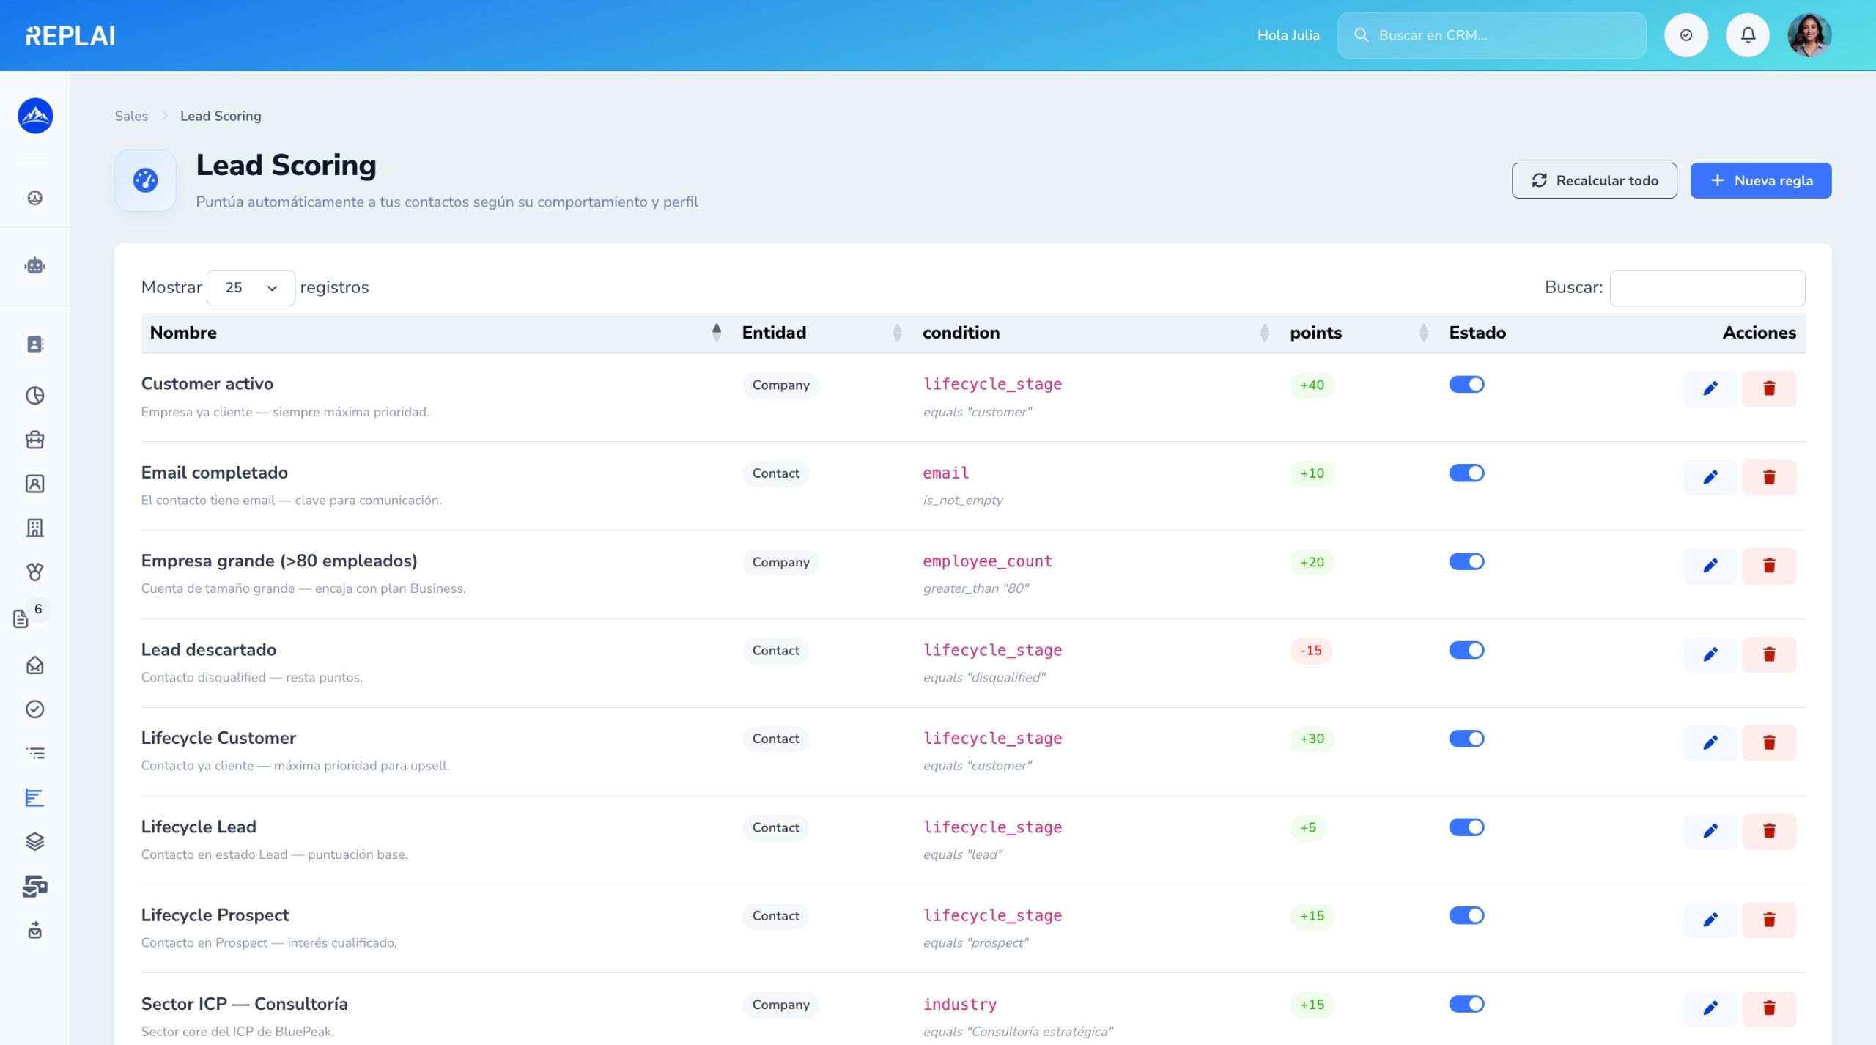Create a rule with Nueva regla

(1761, 180)
